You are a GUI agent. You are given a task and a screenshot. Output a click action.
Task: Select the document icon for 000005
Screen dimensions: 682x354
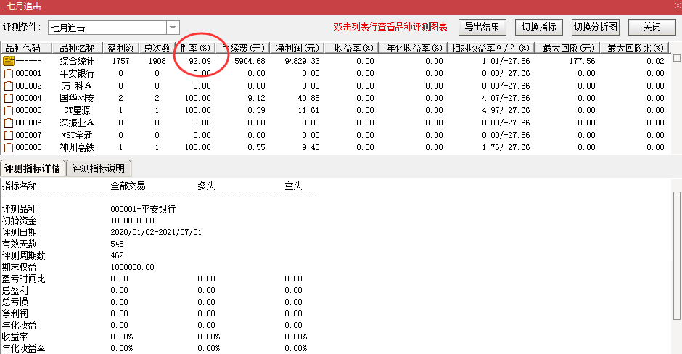[9, 110]
